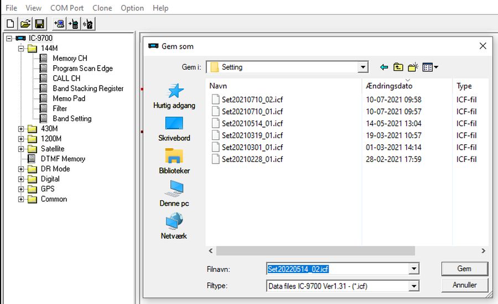
Task: Open the Clone menu
Action: [x=102, y=8]
